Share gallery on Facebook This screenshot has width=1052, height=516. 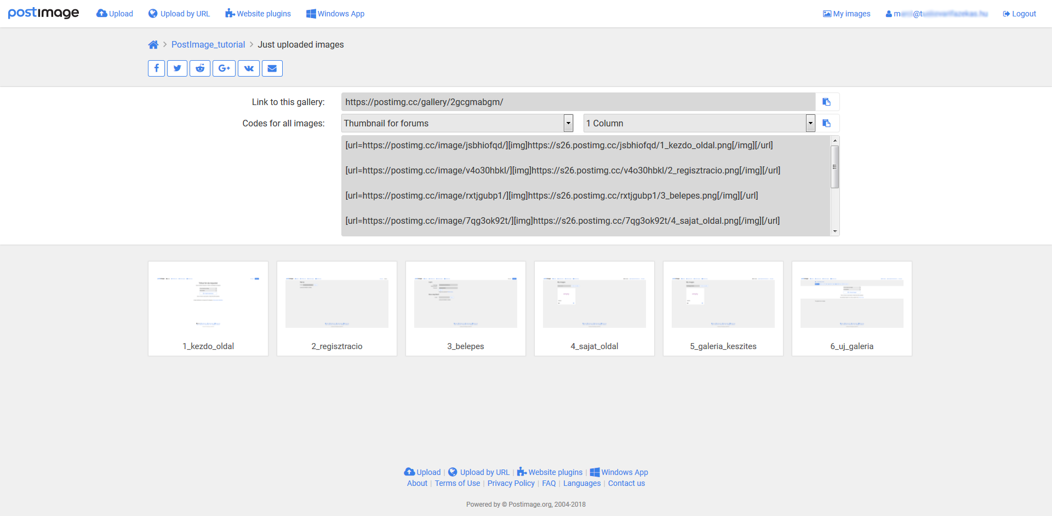pyautogui.click(x=156, y=68)
